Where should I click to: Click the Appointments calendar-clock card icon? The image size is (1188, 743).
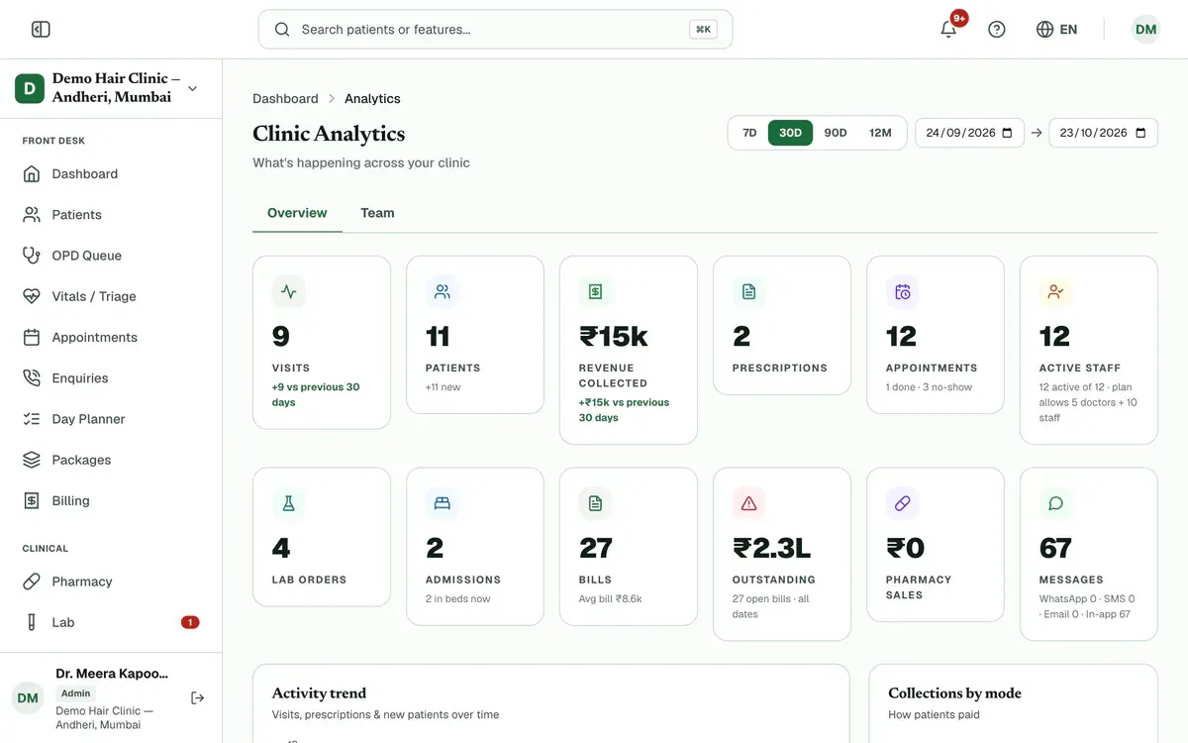pos(902,291)
